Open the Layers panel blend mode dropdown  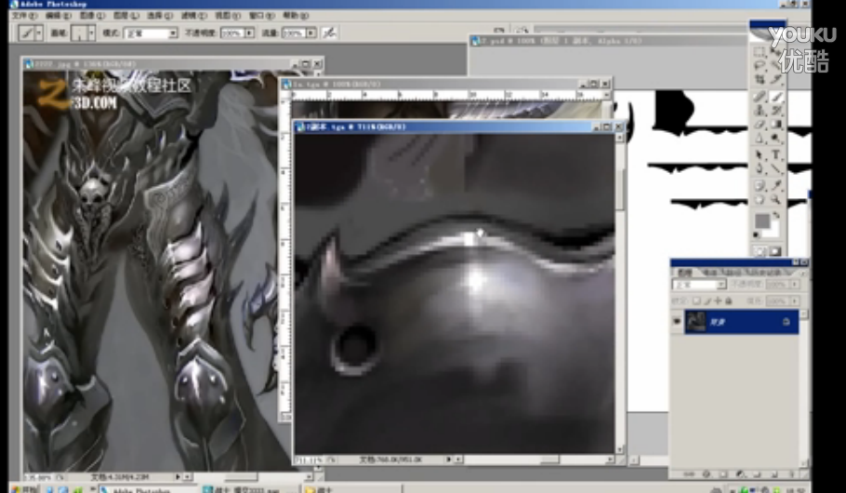pos(721,284)
